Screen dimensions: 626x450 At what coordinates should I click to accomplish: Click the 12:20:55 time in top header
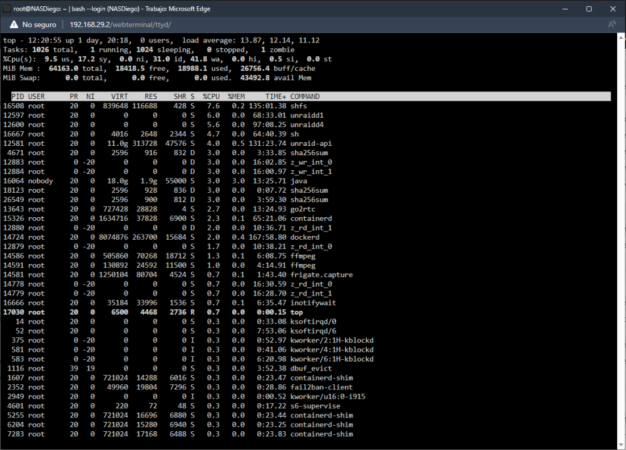(x=44, y=40)
